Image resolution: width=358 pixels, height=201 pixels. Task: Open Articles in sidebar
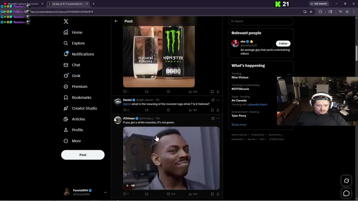(74, 119)
